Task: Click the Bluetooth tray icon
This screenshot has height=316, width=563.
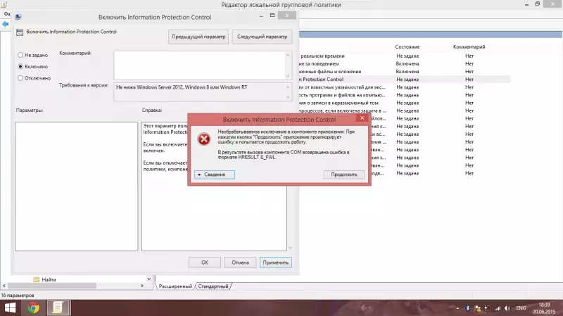Action: click(x=467, y=308)
